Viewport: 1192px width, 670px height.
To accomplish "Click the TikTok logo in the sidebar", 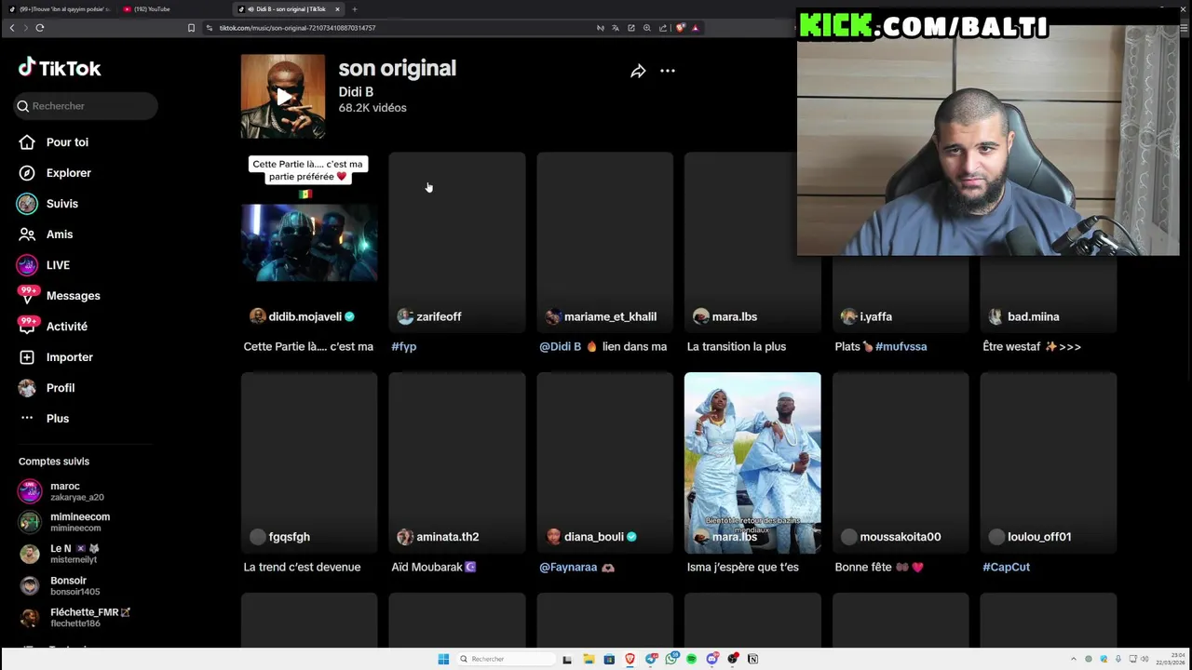I will pos(60,68).
